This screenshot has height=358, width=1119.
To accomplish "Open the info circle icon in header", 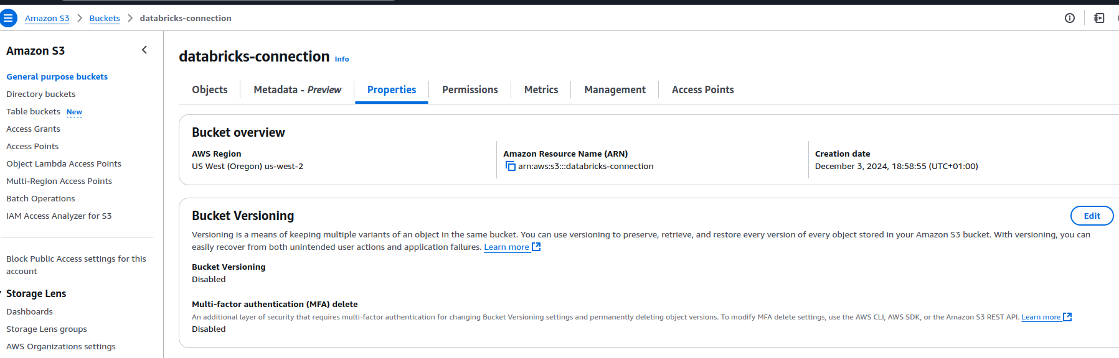I will point(1070,18).
